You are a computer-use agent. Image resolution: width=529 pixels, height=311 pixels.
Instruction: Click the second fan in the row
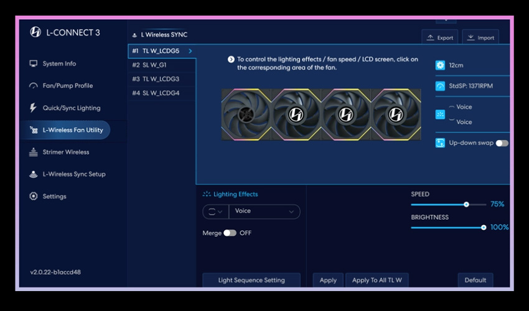296,114
